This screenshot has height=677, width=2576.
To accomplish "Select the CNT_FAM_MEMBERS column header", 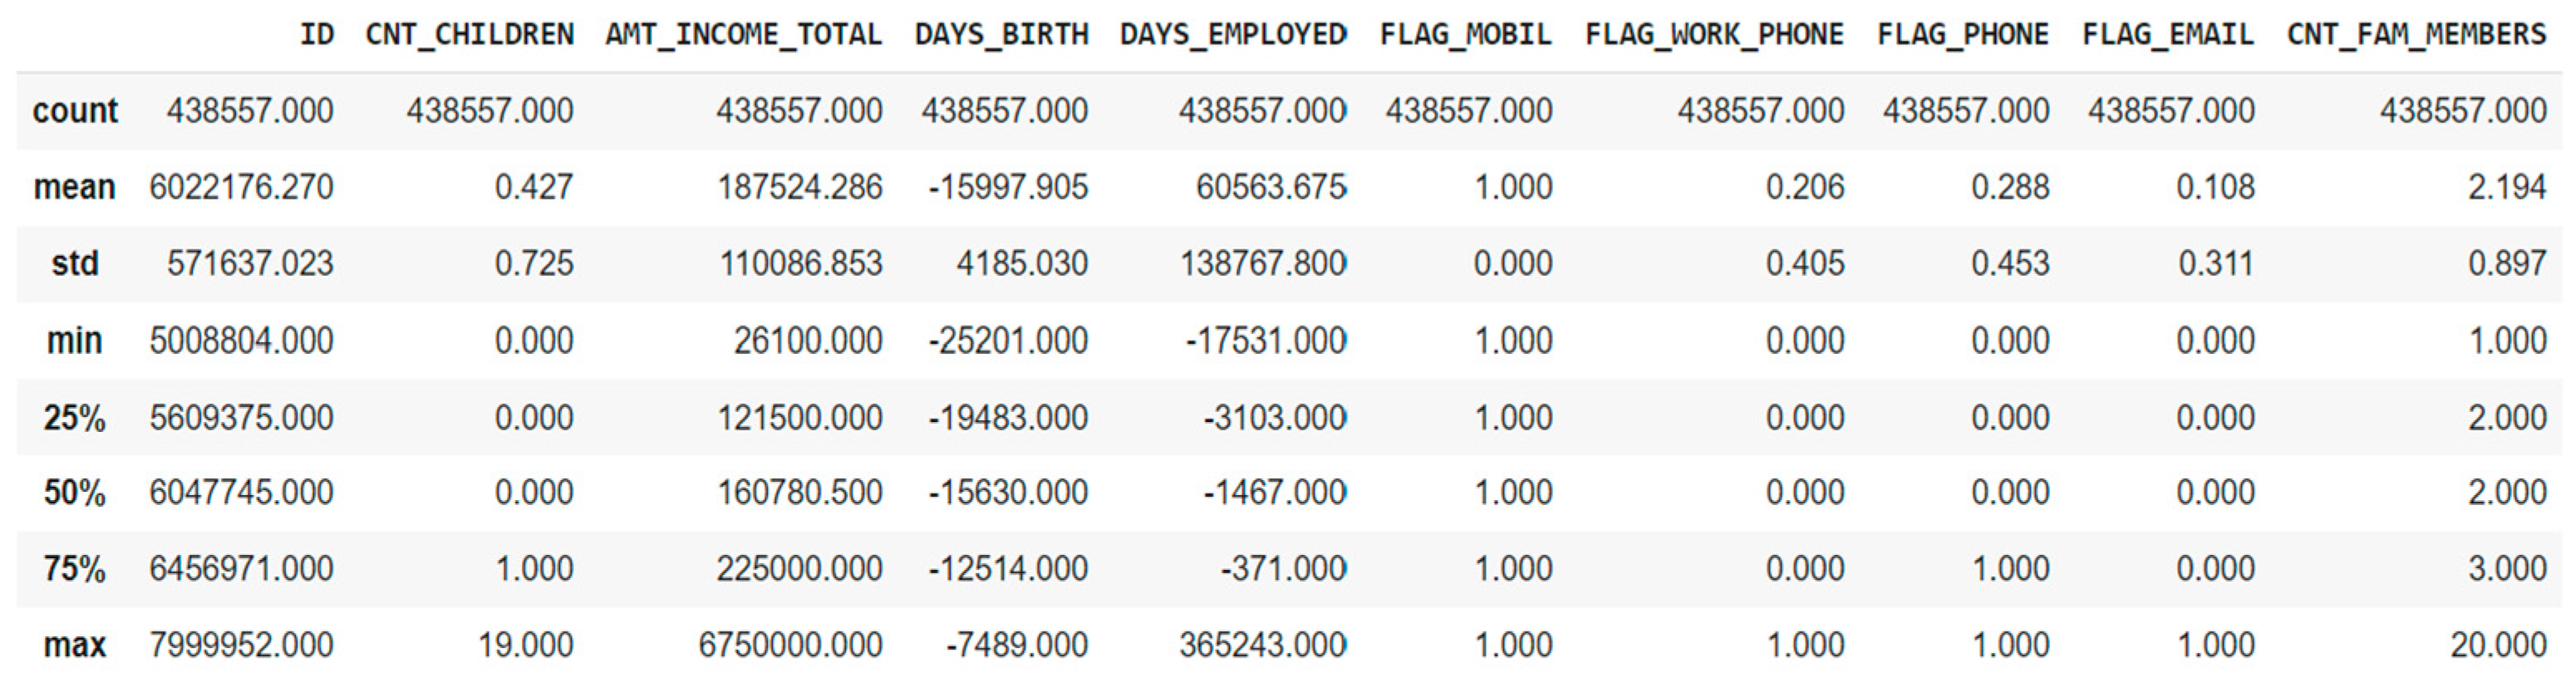I will click(x=2416, y=35).
